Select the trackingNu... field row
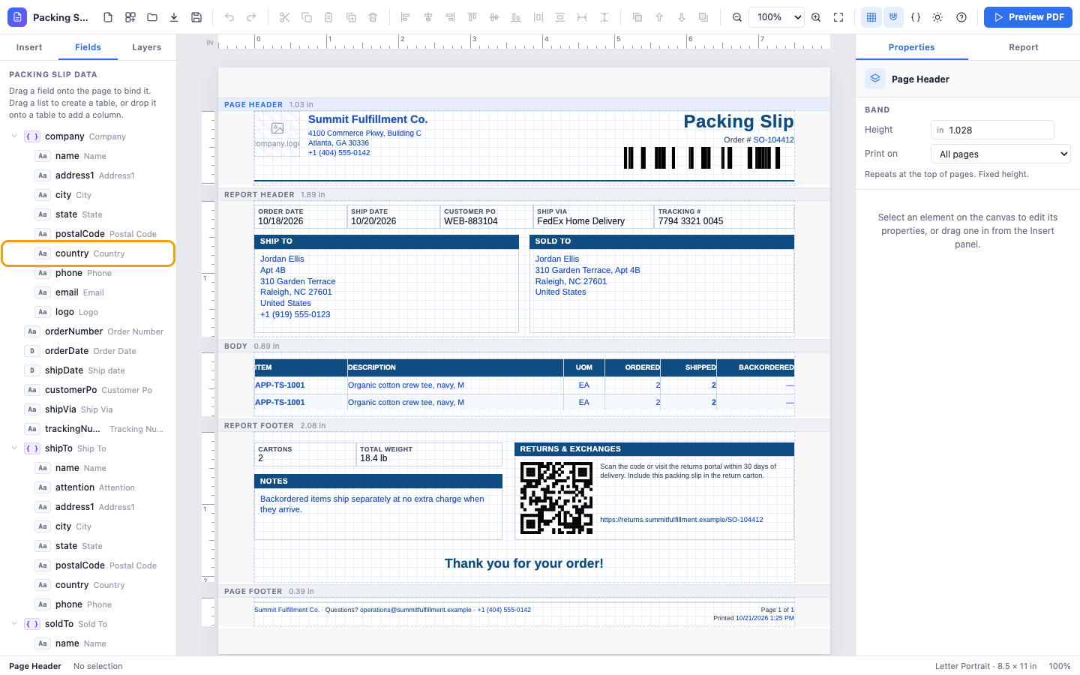The image size is (1080, 675). 88,429
